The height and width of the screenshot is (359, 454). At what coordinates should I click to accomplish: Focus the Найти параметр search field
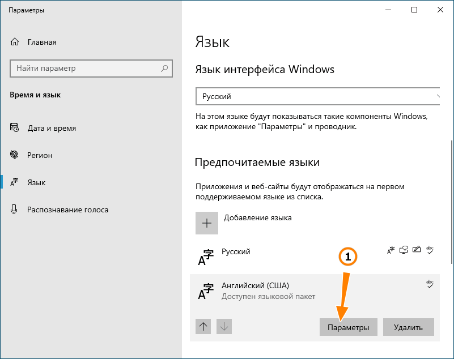85,69
